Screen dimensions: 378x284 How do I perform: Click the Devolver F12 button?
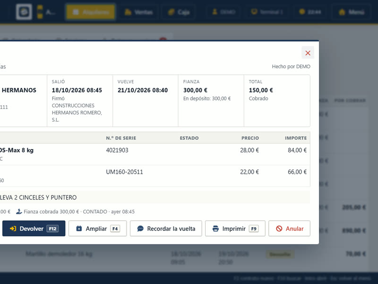(x=34, y=229)
